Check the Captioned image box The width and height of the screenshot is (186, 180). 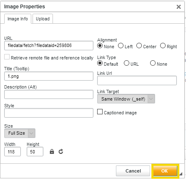tap(100, 112)
